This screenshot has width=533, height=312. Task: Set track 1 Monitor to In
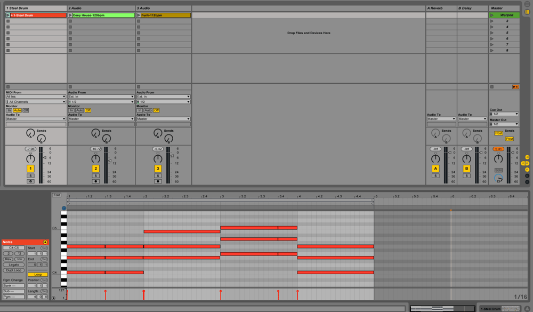[9, 110]
